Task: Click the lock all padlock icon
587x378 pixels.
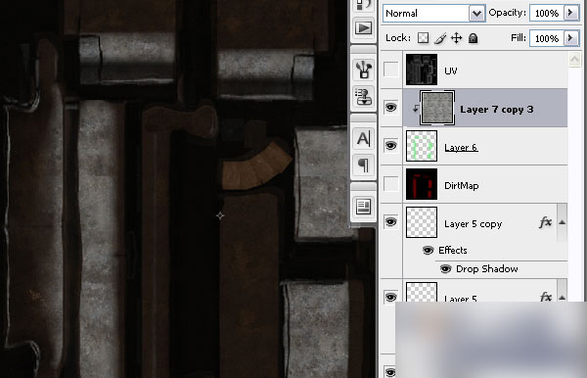Action: pos(473,38)
